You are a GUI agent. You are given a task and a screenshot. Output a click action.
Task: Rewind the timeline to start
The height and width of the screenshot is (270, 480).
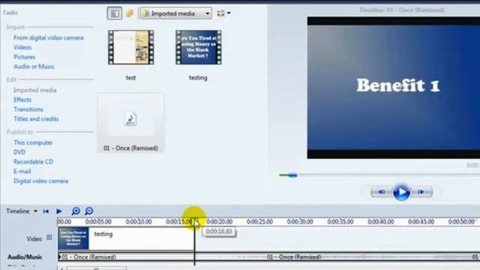click(x=46, y=211)
